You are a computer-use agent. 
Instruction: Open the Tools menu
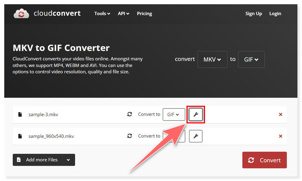click(102, 14)
